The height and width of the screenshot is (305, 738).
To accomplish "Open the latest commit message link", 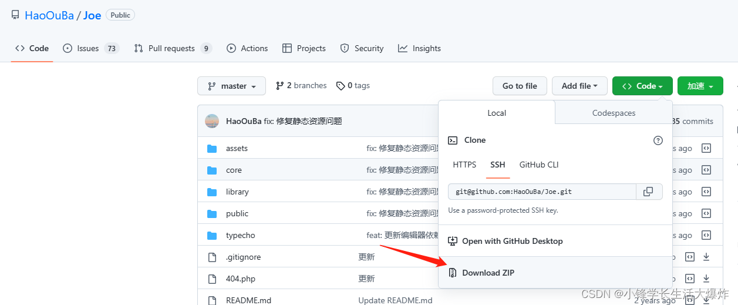I will click(303, 121).
